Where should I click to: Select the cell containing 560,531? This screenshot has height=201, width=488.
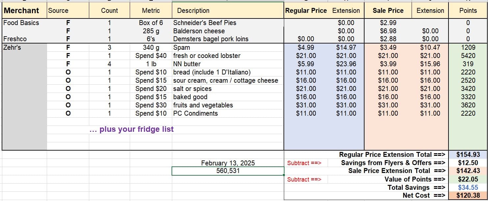pos(228,171)
